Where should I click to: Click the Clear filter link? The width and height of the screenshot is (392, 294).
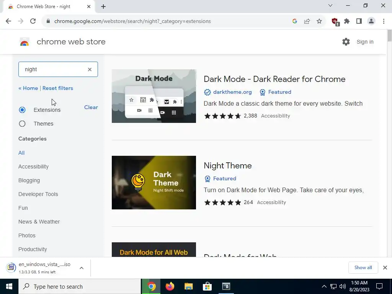point(91,107)
